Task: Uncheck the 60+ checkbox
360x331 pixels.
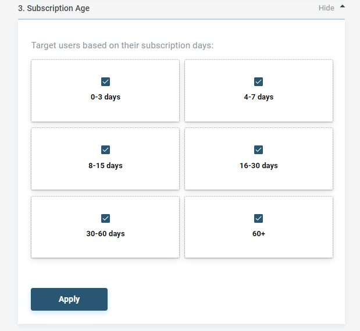Action: (x=259, y=219)
